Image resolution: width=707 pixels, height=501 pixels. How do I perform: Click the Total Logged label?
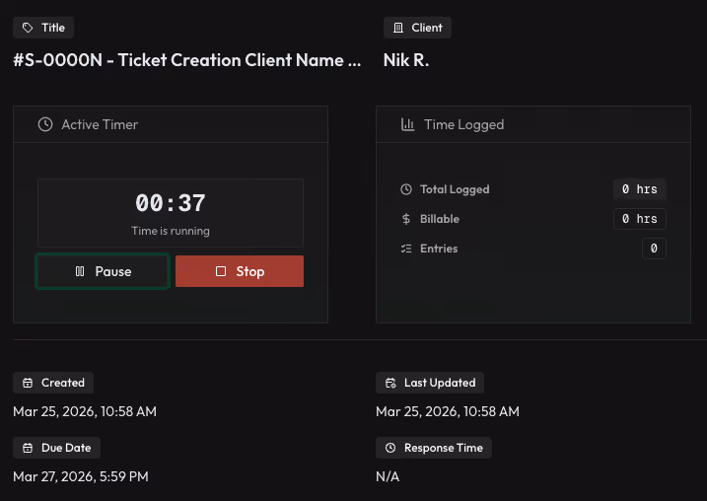coord(455,189)
